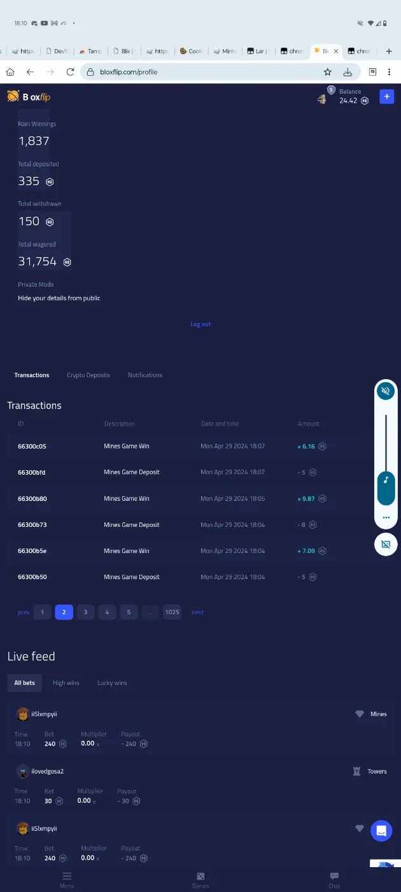Open the user avatar in header

[323, 99]
